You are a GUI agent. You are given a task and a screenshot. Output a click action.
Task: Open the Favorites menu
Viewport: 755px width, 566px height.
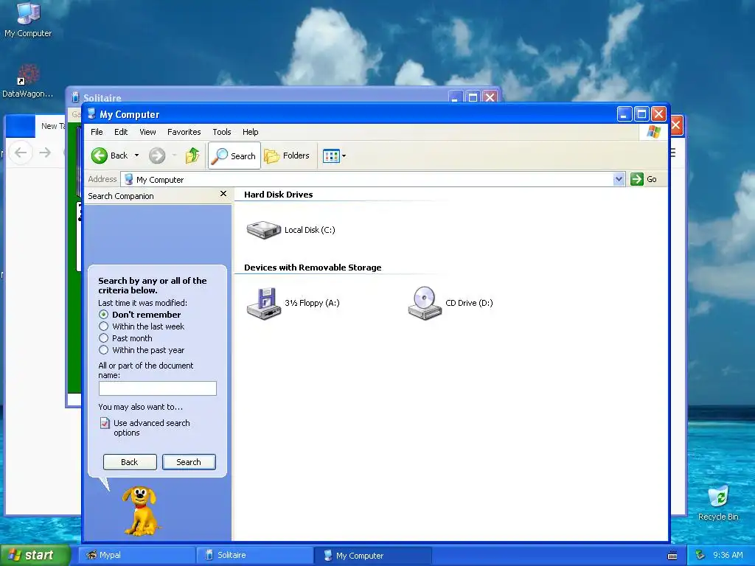(184, 132)
